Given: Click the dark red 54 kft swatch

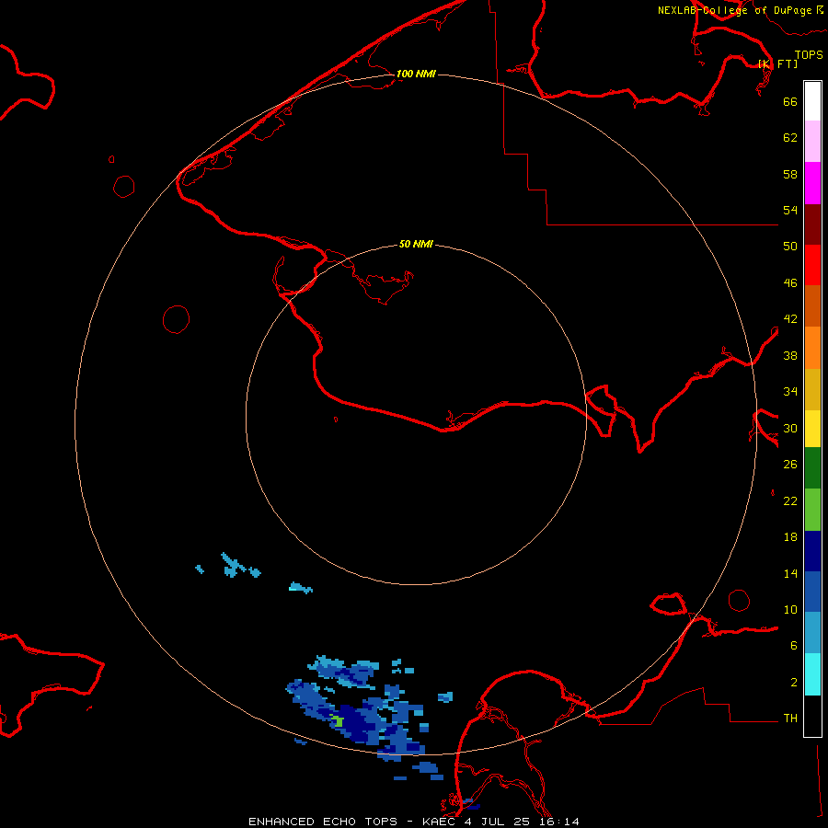Looking at the screenshot, I should (x=812, y=224).
